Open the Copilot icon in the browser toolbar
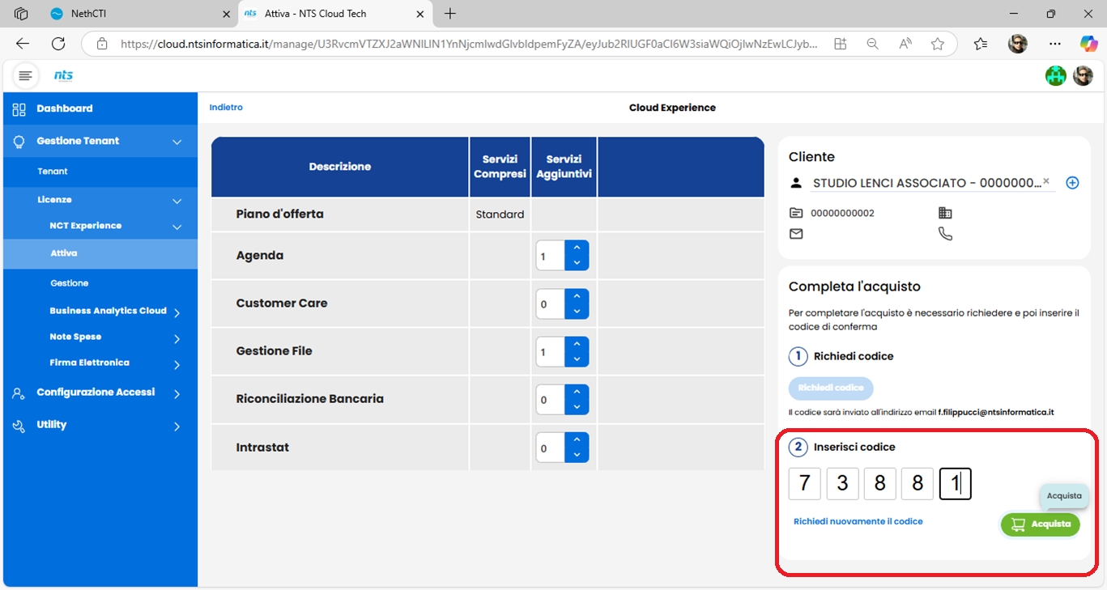The image size is (1107, 590). coord(1089,44)
